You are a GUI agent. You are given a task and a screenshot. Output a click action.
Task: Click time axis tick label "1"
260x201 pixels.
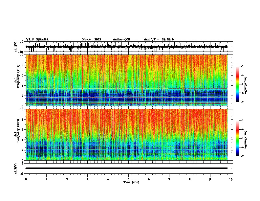[x=46, y=179]
